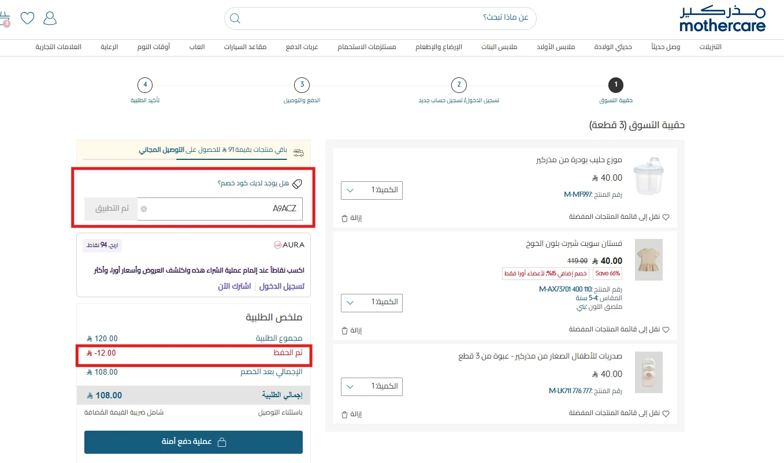Click product number M-MF997

tap(578, 195)
